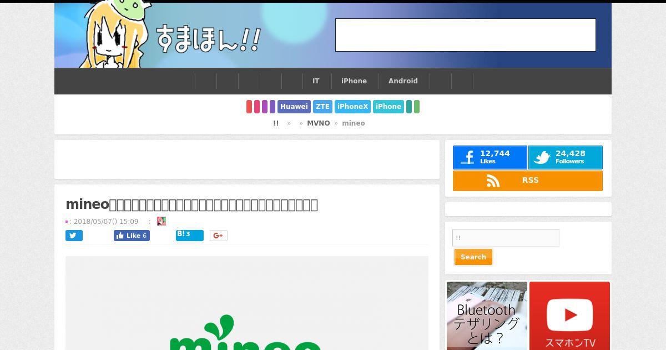This screenshot has width=666, height=350.
Task: Share the article with the Twitter bird button
Action: tap(74, 236)
